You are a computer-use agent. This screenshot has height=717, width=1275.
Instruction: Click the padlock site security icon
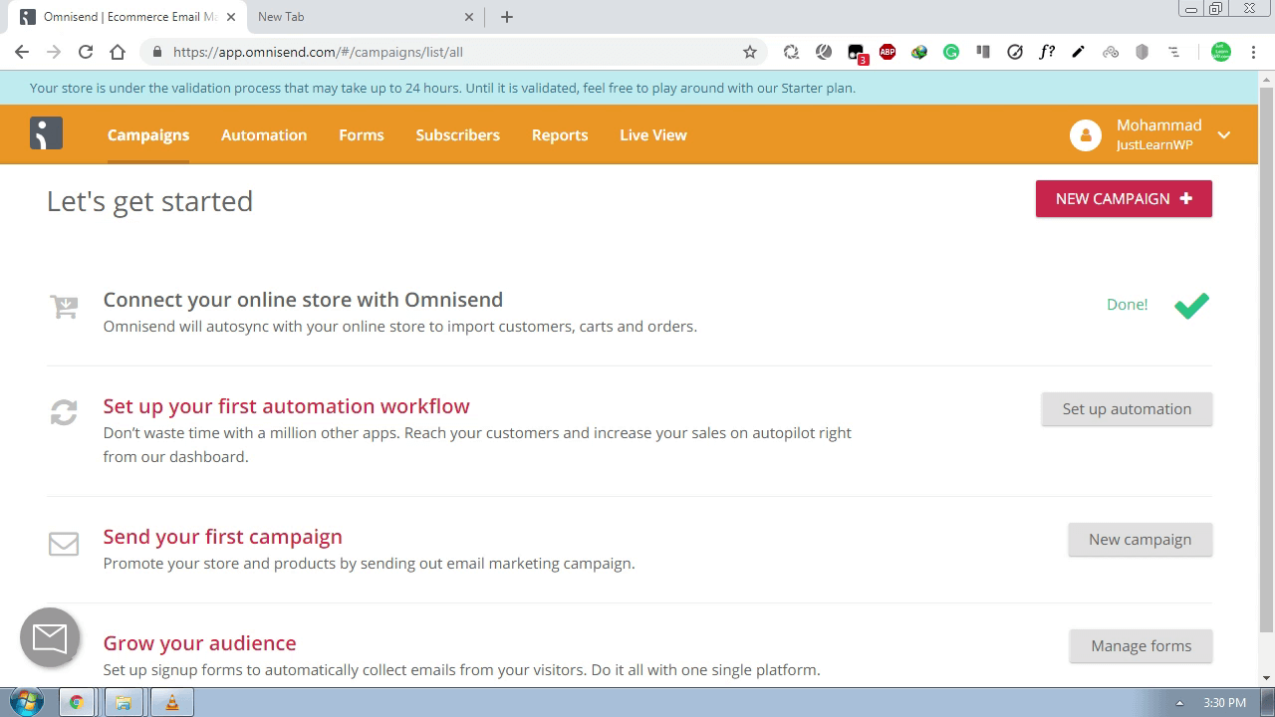[157, 52]
